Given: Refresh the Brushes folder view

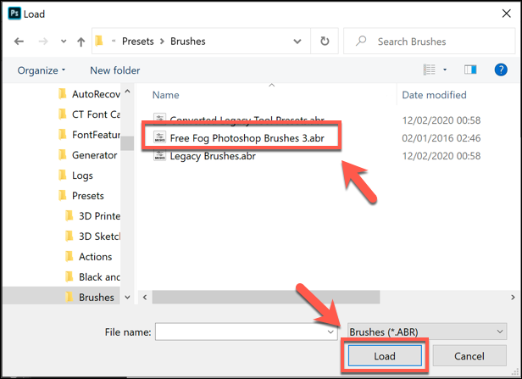Looking at the screenshot, I should [x=325, y=41].
